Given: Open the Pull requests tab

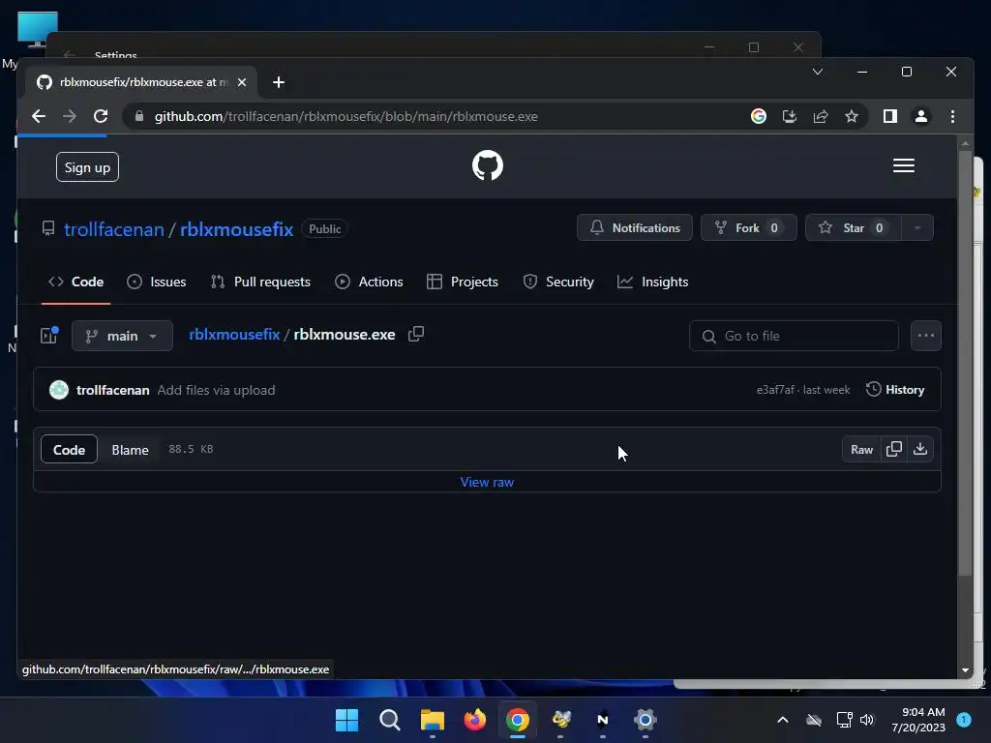Looking at the screenshot, I should coord(260,282).
